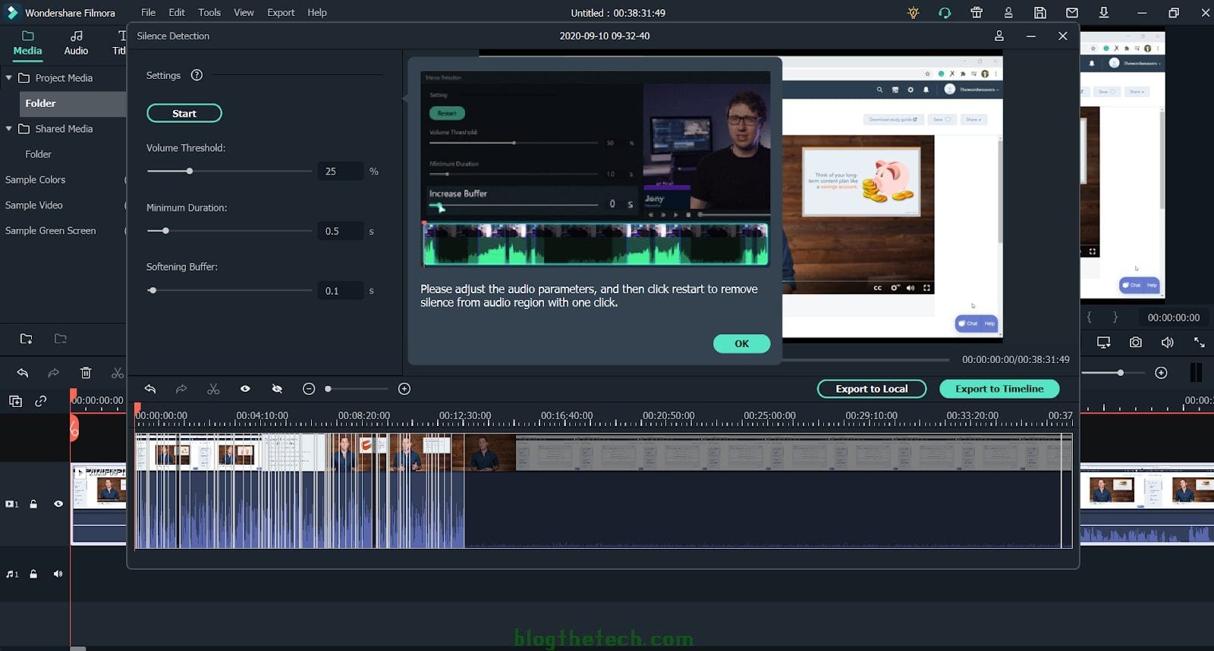Click the lightbulb tips icon
The height and width of the screenshot is (651, 1214).
(x=913, y=13)
